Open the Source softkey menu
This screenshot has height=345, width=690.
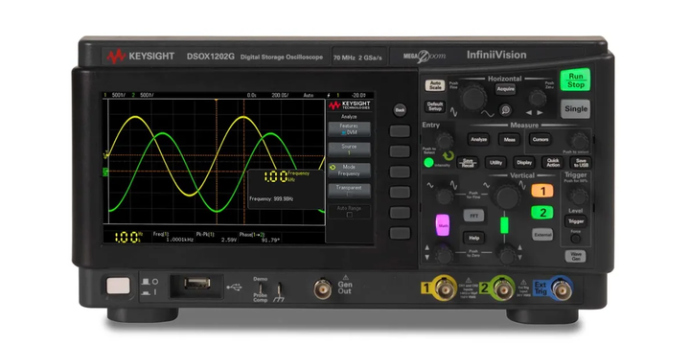point(350,149)
